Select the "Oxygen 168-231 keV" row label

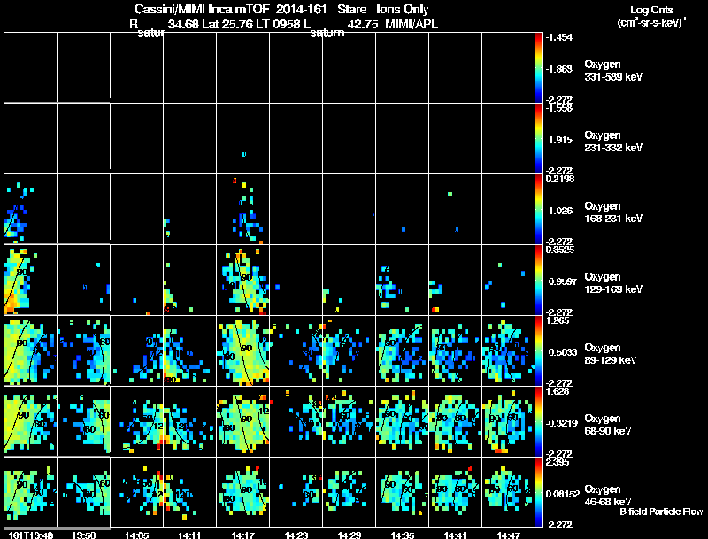[x=613, y=212]
